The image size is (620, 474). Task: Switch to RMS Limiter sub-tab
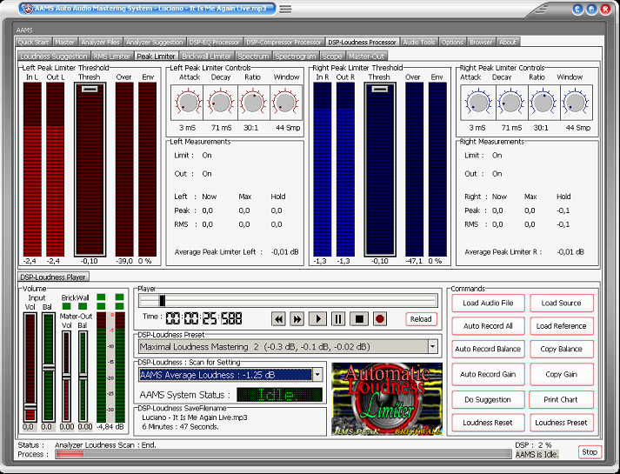tap(112, 57)
